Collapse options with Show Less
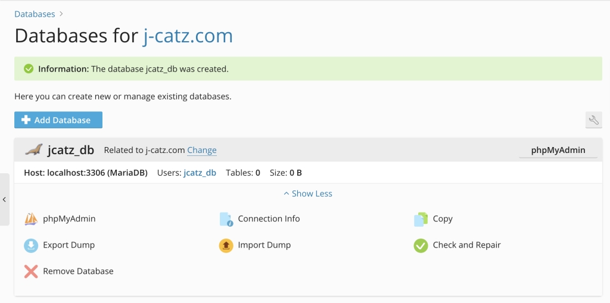 click(x=307, y=193)
